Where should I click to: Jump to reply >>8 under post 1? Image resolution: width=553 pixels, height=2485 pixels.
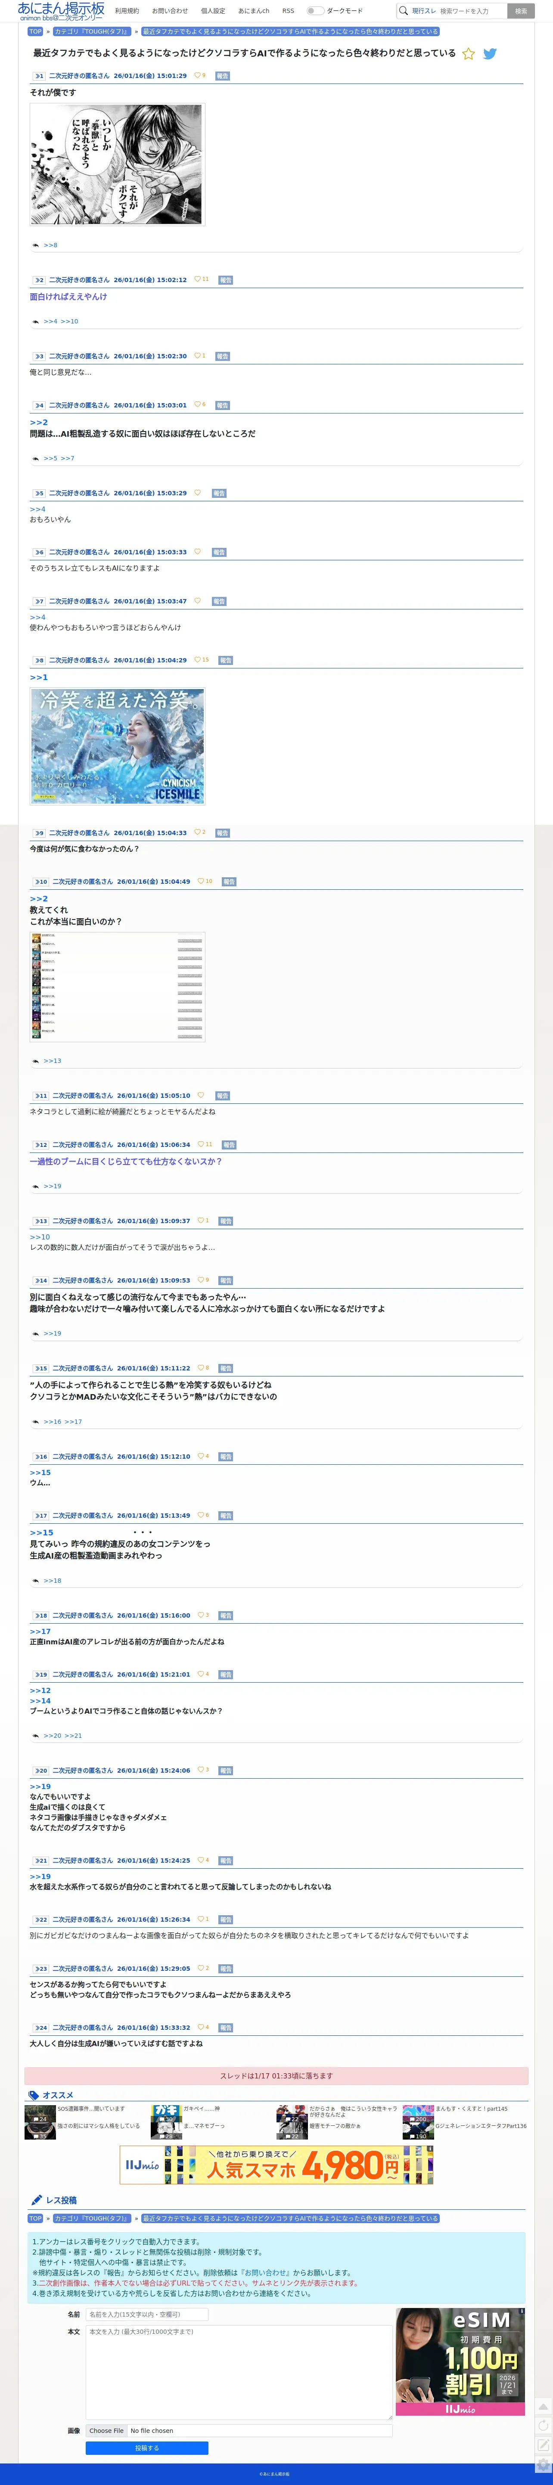pyautogui.click(x=50, y=245)
